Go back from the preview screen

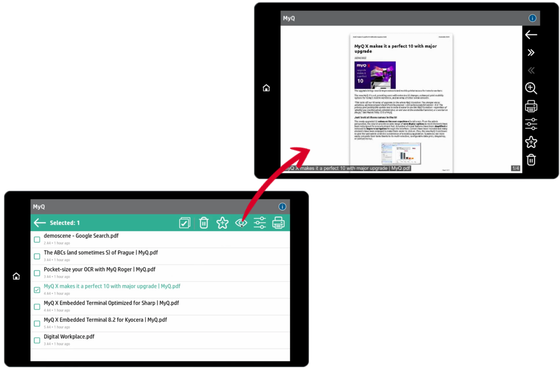(531, 35)
